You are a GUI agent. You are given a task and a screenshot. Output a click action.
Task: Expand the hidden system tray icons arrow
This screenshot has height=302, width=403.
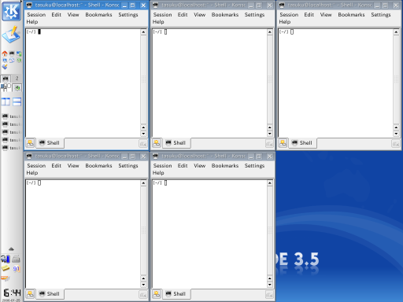point(11,249)
